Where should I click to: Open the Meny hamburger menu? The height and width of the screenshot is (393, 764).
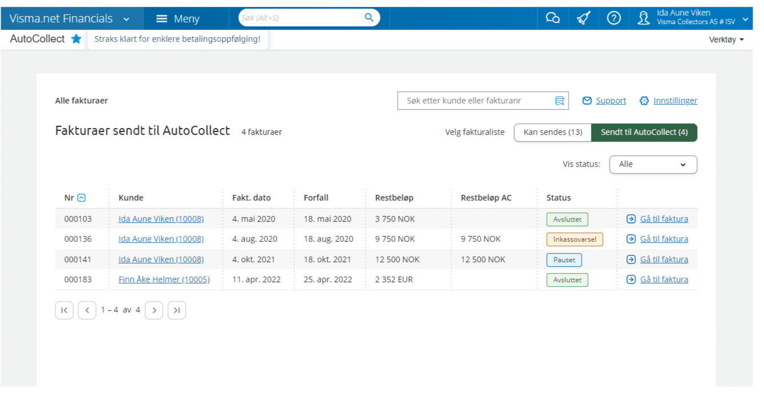pyautogui.click(x=178, y=19)
